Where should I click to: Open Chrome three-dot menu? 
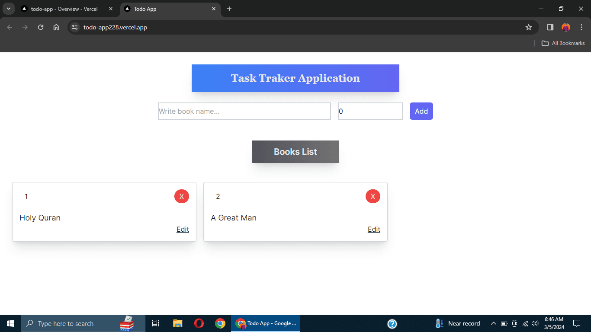[x=581, y=27]
